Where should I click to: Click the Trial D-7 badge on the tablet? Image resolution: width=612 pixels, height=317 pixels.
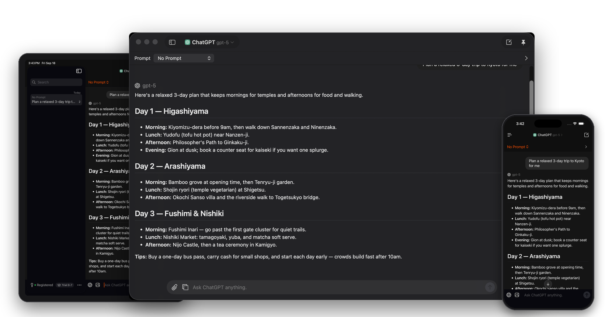coord(65,285)
